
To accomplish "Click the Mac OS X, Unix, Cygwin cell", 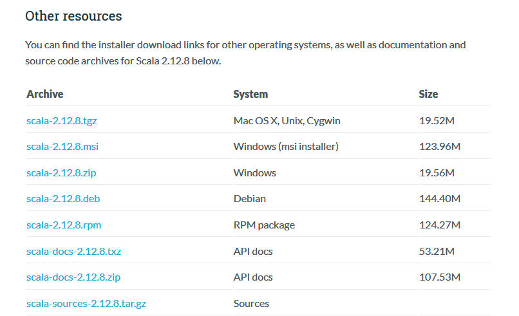I will (x=287, y=120).
